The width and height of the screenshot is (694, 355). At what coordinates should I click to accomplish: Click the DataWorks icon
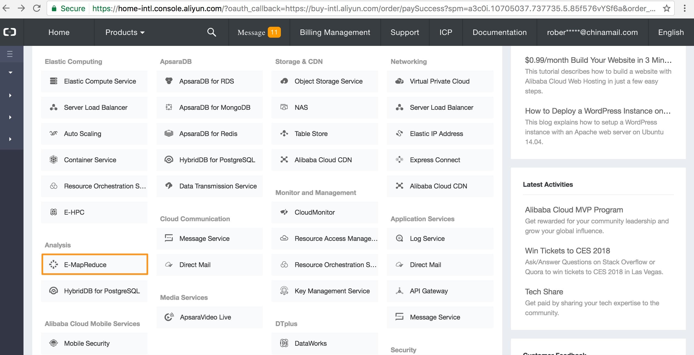click(x=284, y=343)
